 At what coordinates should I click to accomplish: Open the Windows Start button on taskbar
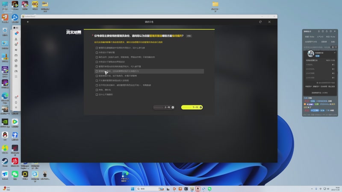pos(133,189)
